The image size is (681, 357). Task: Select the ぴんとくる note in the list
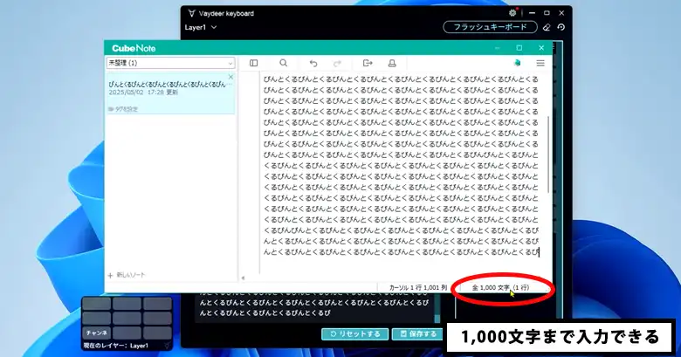tap(170, 93)
